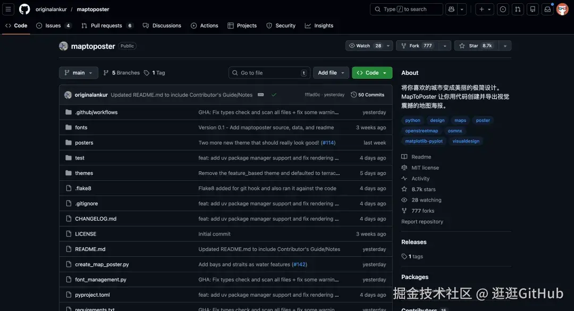Open the Insights tab
The image size is (574, 311).
pos(319,26)
